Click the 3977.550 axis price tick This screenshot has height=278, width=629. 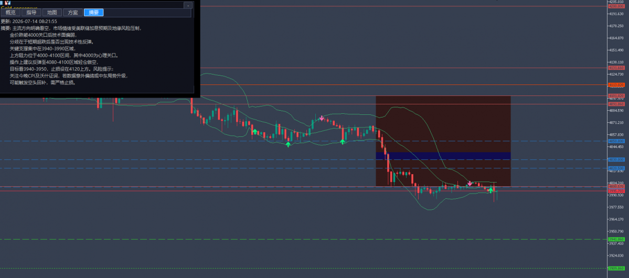click(x=616, y=207)
